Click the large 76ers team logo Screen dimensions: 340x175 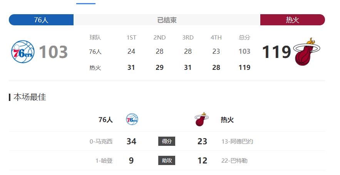[x=23, y=52]
